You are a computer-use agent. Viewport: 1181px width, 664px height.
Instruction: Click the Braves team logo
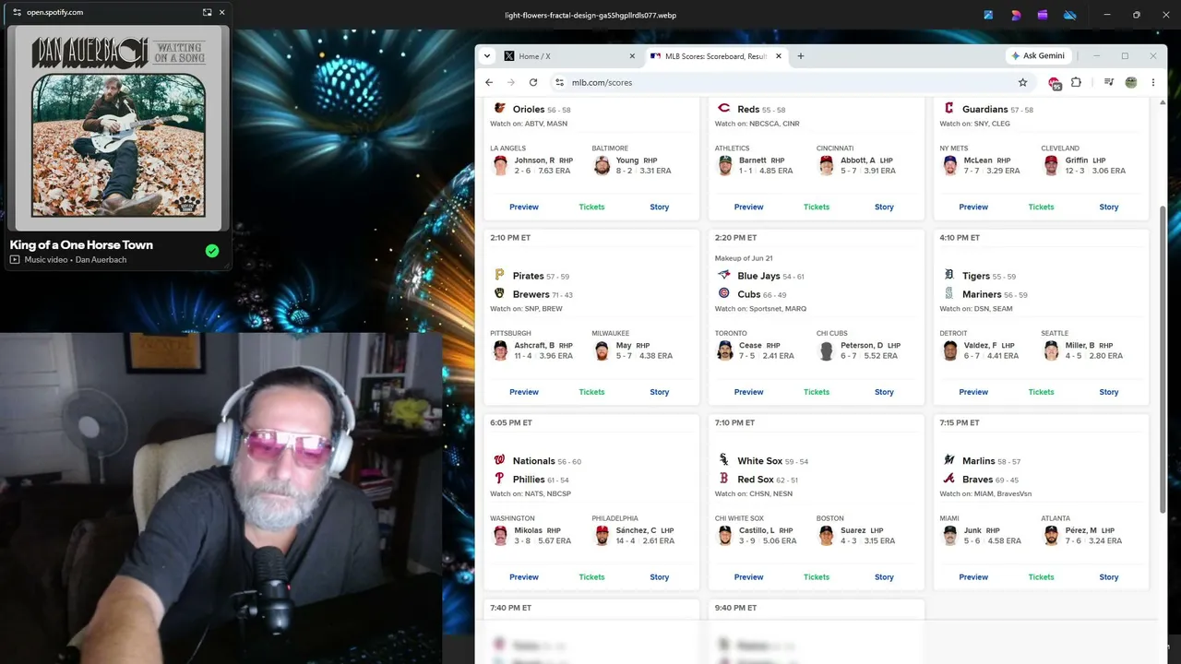(949, 480)
